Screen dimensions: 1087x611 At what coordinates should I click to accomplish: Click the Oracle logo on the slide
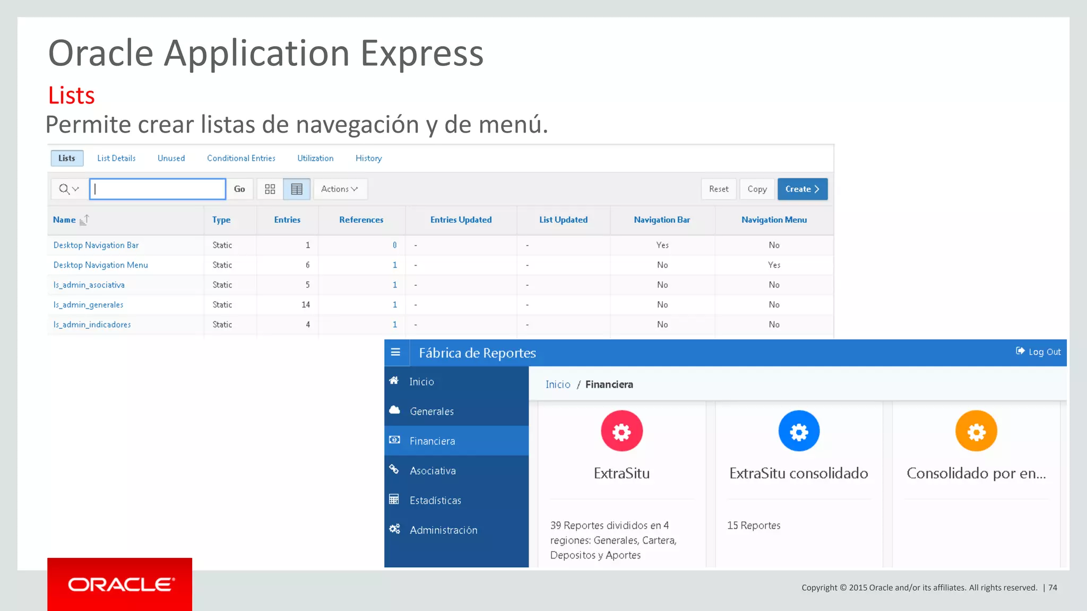[120, 584]
